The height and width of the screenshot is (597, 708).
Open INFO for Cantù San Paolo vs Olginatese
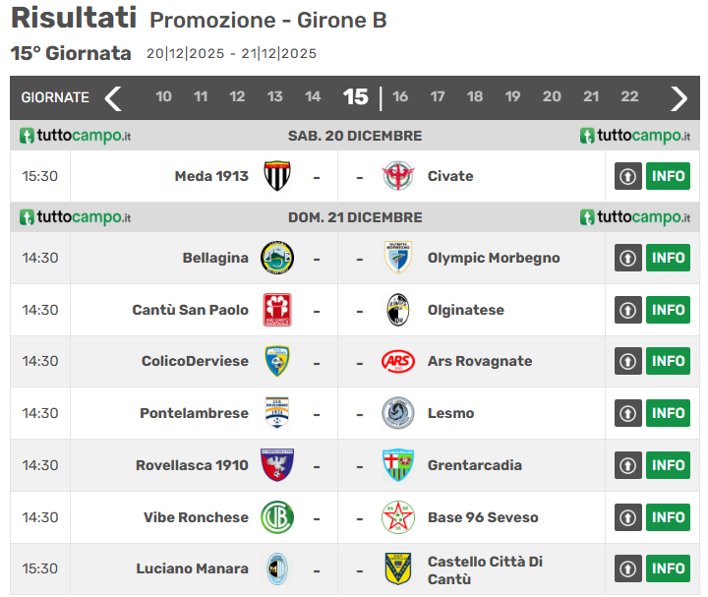(x=668, y=310)
